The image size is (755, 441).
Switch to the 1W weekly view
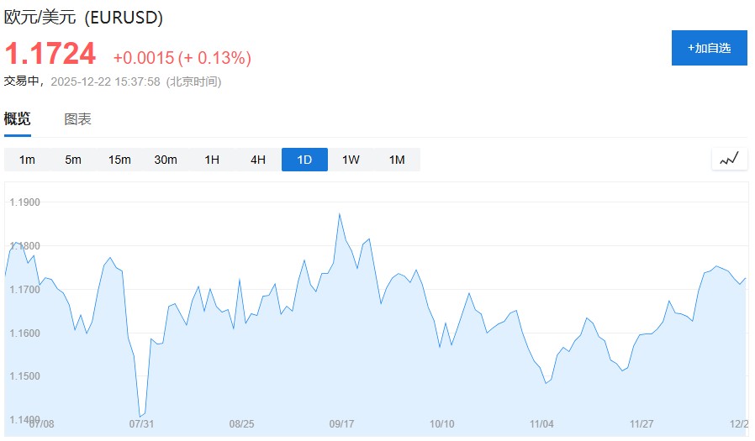coord(351,160)
